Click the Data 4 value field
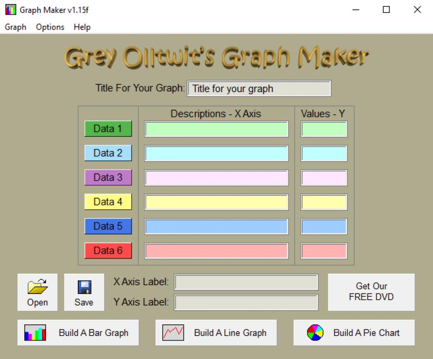433x359 pixels. pos(324,202)
